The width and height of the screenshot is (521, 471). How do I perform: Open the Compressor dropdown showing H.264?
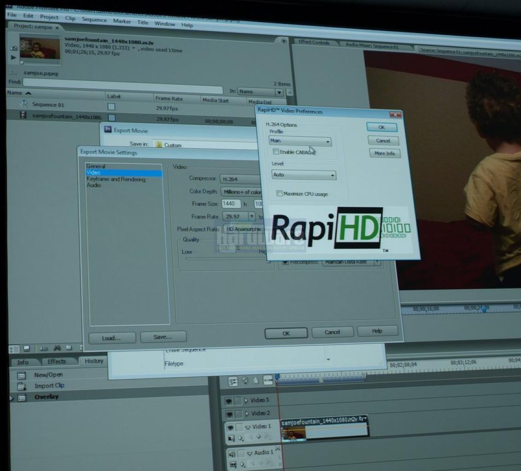(x=241, y=179)
